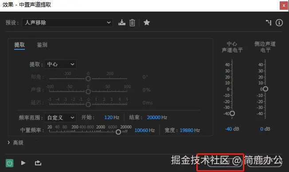Toggle the green effect power button
Viewport: 289px width, 172px height.
tap(9, 163)
